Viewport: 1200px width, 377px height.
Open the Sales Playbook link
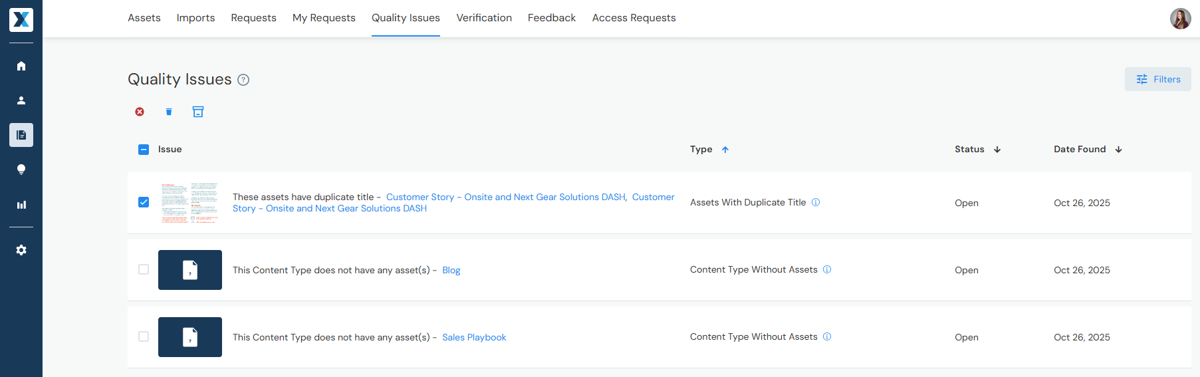pyautogui.click(x=474, y=337)
